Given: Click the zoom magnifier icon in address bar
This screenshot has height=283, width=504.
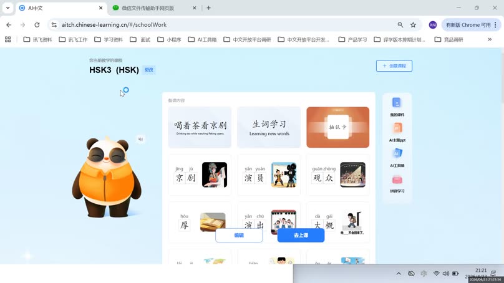Looking at the screenshot, I should 400,25.
